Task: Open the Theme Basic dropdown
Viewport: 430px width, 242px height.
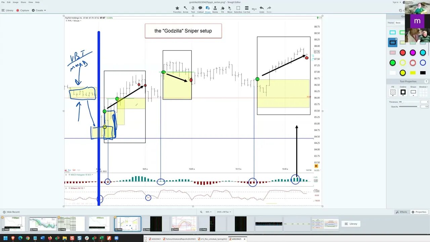Action: [x=400, y=23]
